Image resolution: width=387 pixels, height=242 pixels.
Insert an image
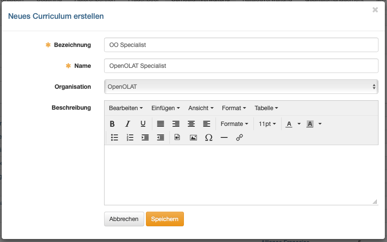[x=193, y=137]
